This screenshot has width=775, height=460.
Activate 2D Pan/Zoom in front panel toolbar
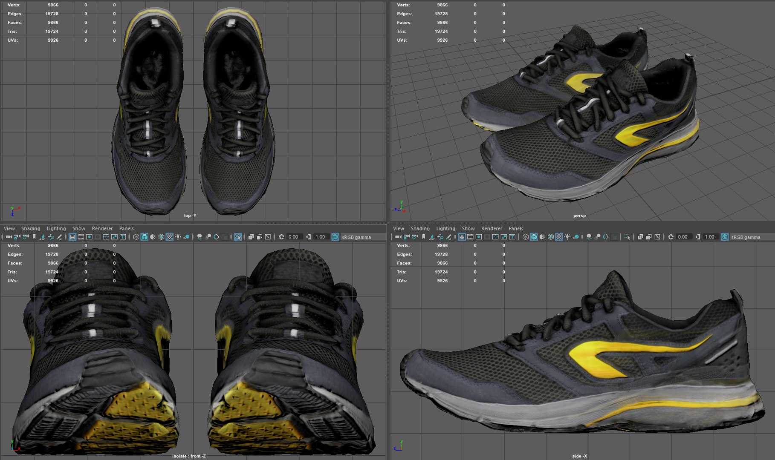click(51, 237)
